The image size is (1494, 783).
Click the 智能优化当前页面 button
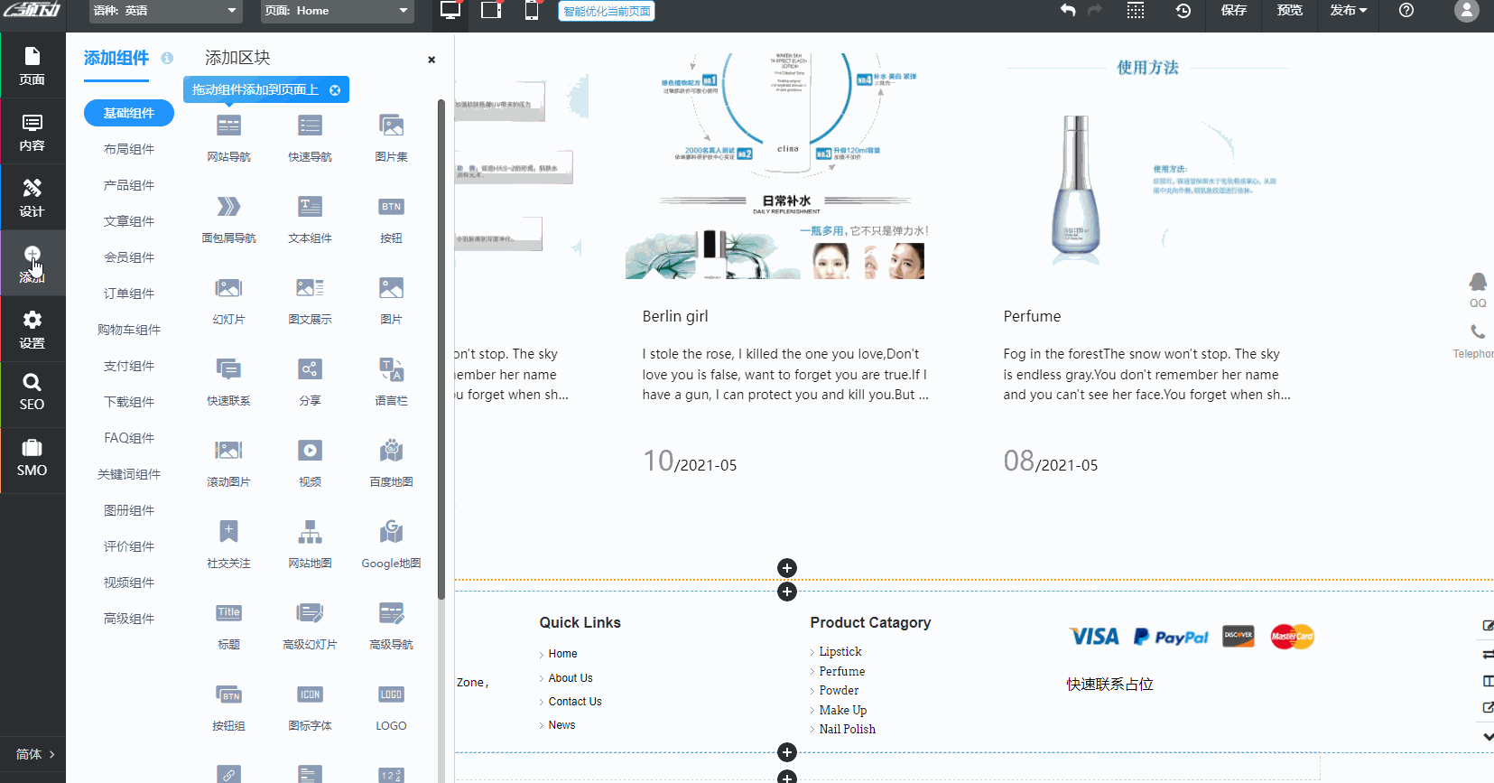(x=607, y=11)
